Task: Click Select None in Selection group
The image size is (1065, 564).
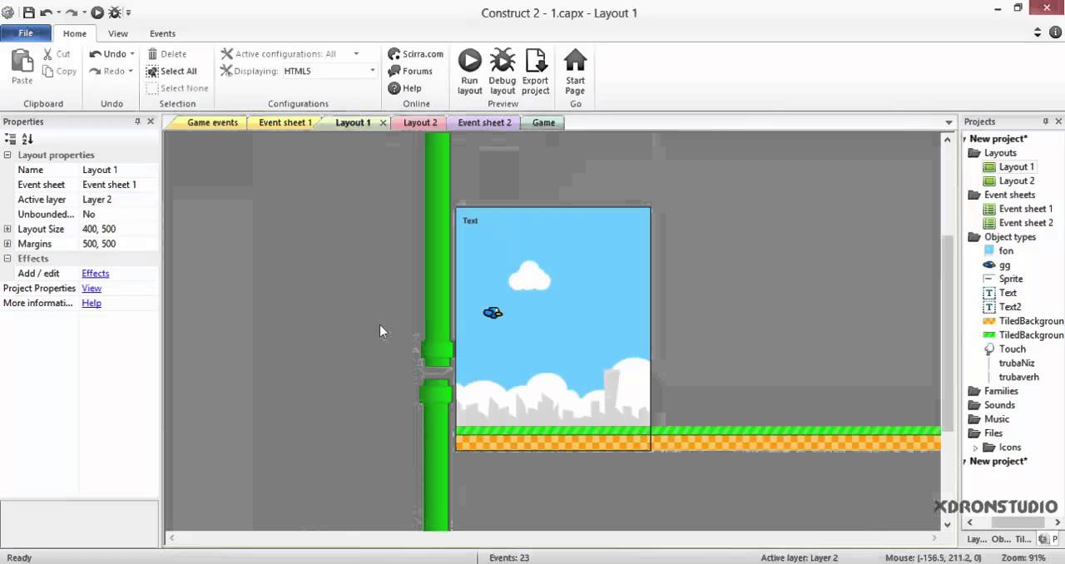Action: (x=177, y=88)
